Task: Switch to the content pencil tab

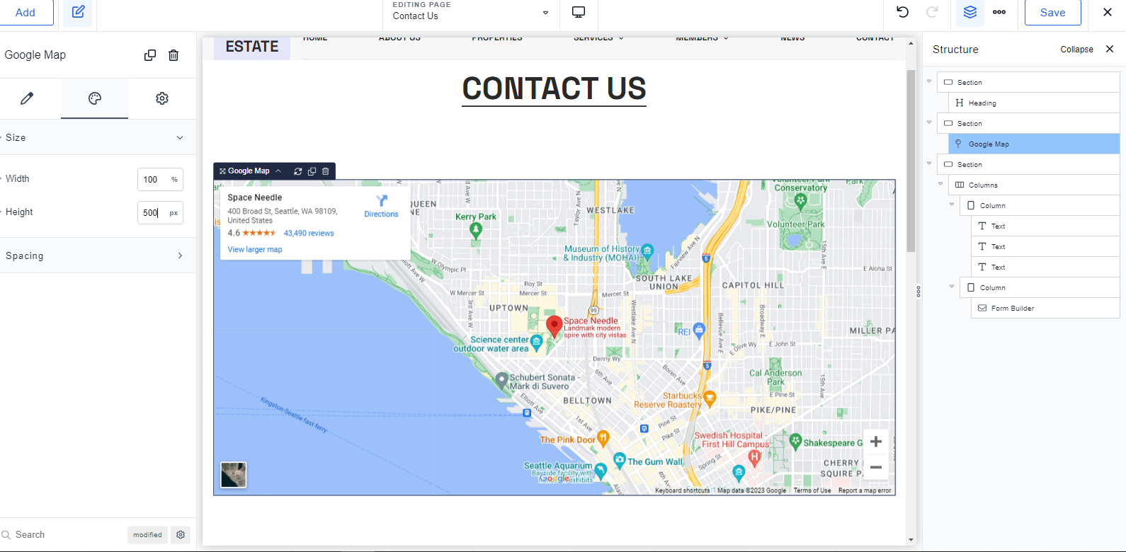Action: [27, 98]
